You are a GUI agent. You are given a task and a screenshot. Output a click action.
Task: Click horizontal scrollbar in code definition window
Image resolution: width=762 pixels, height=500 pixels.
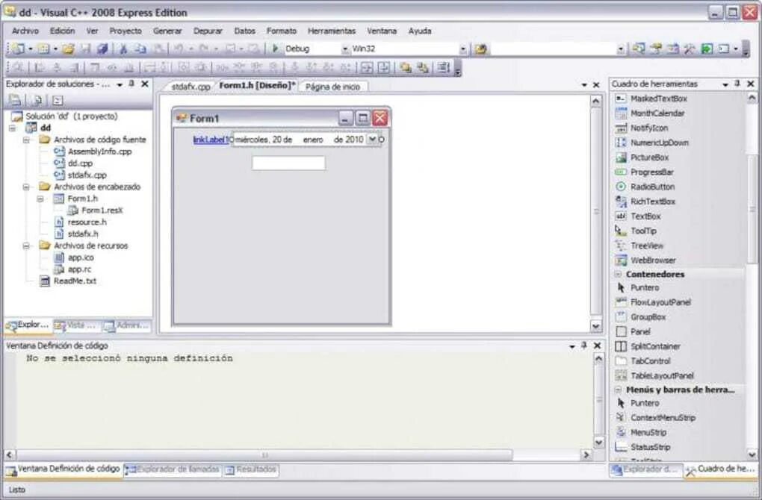265,455
